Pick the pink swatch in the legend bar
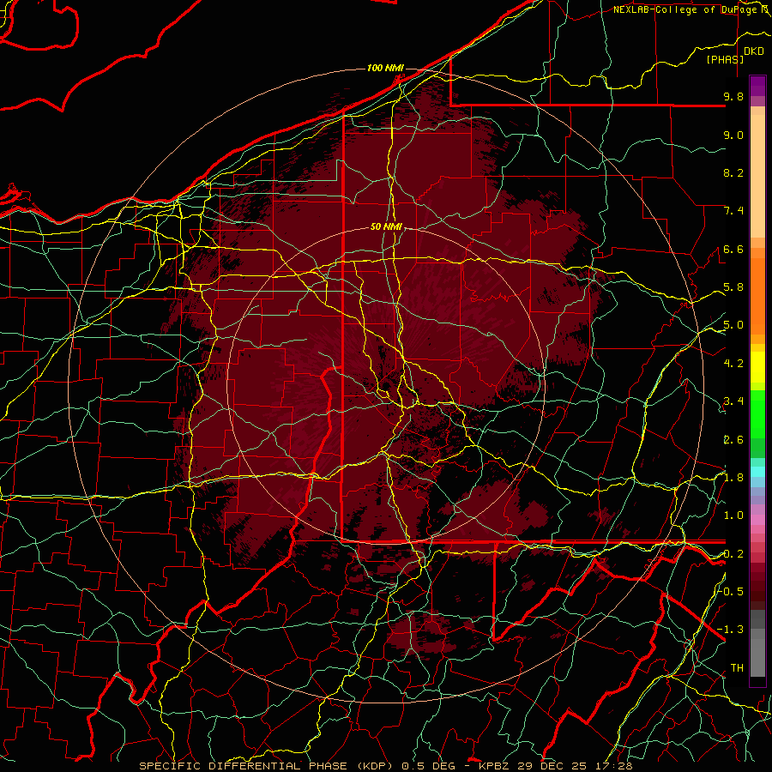Viewport: 772px width, 772px height. [x=757, y=520]
